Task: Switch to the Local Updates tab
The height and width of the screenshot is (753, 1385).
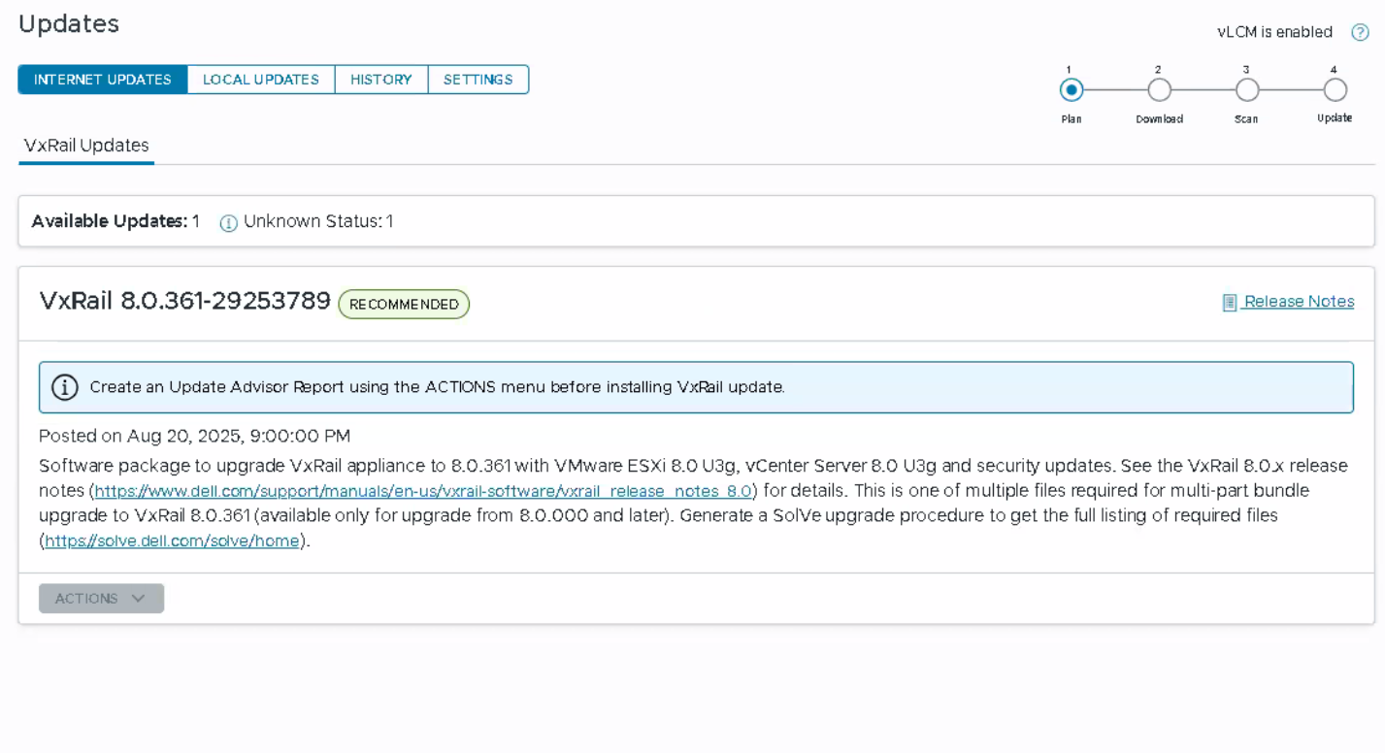Action: click(261, 80)
